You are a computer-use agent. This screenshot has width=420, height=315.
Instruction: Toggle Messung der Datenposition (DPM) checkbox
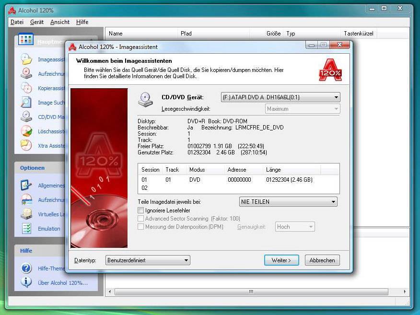pos(140,227)
